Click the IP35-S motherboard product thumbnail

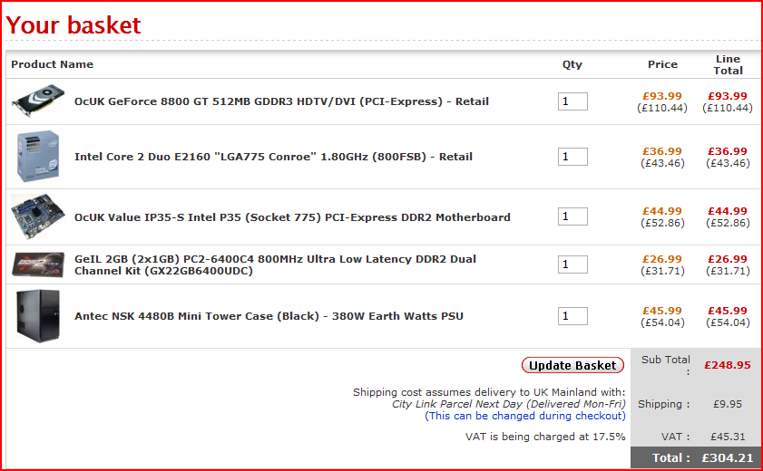38,216
